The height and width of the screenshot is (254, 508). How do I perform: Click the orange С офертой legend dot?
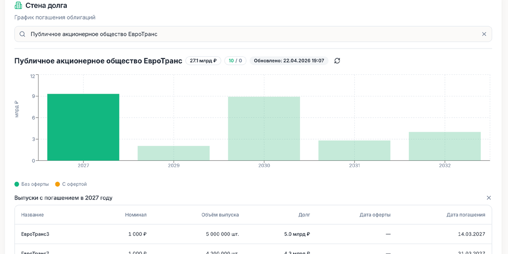coord(58,184)
